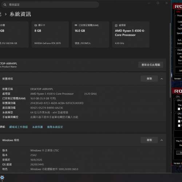The width and height of the screenshot is (182, 182).
Task: Open the AMD Ryzen 5 4500 processor card
Action: click(x=131, y=34)
